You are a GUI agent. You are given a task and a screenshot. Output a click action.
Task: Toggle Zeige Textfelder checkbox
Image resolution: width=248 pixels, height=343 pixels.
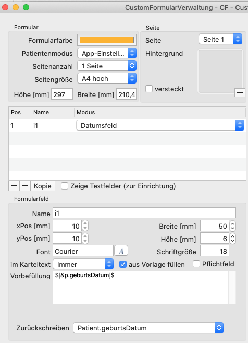point(65,186)
